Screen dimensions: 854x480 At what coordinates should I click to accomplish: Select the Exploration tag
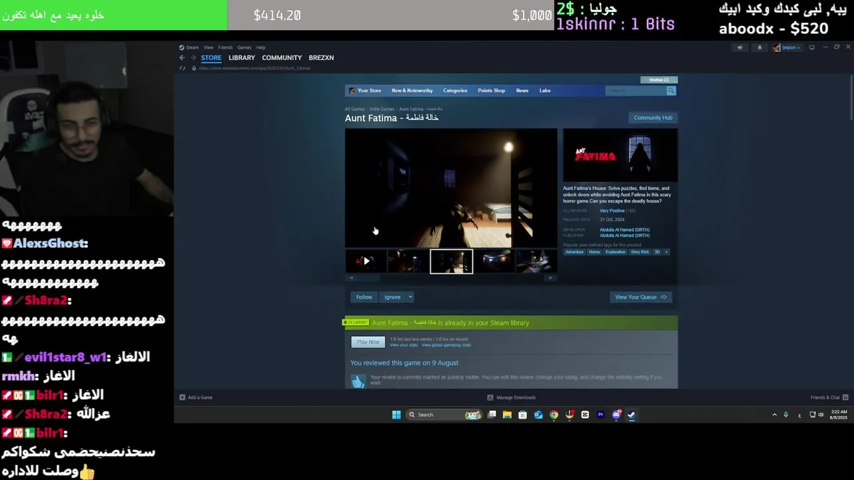click(615, 252)
